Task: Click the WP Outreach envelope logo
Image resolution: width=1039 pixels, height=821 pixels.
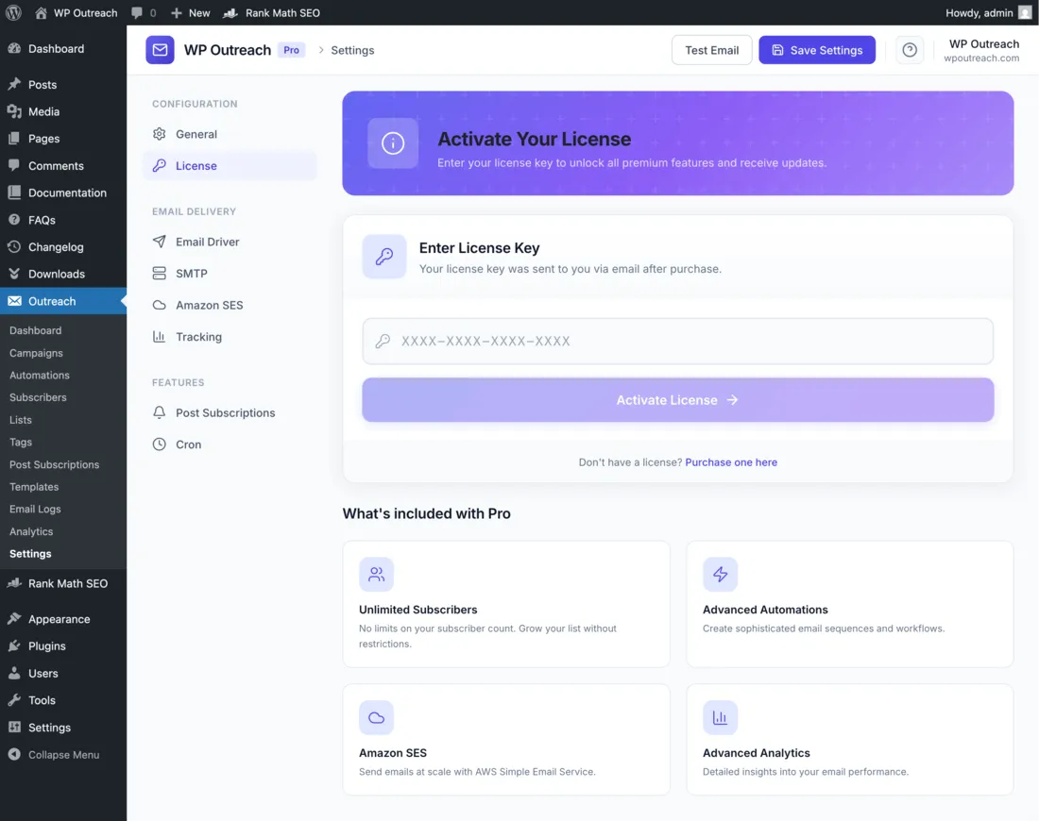Action: (160, 49)
